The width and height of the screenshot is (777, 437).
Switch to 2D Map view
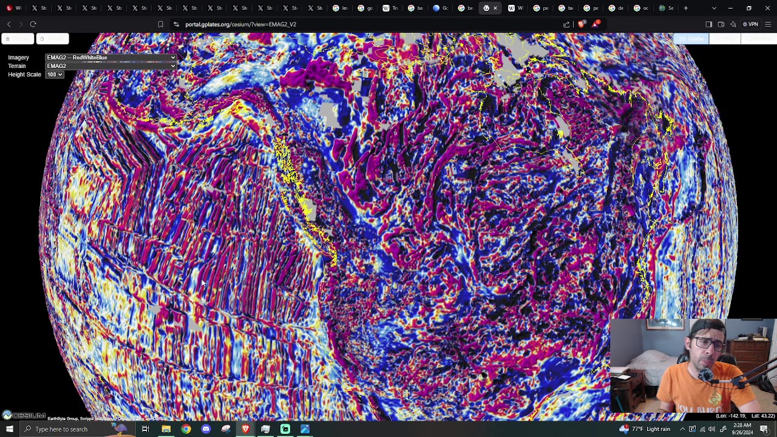(x=725, y=39)
